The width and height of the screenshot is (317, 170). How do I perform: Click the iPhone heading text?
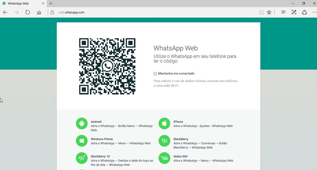178,122
